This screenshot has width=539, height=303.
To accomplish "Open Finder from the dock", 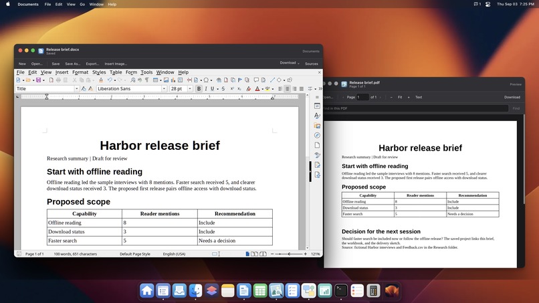I will tap(195, 290).
